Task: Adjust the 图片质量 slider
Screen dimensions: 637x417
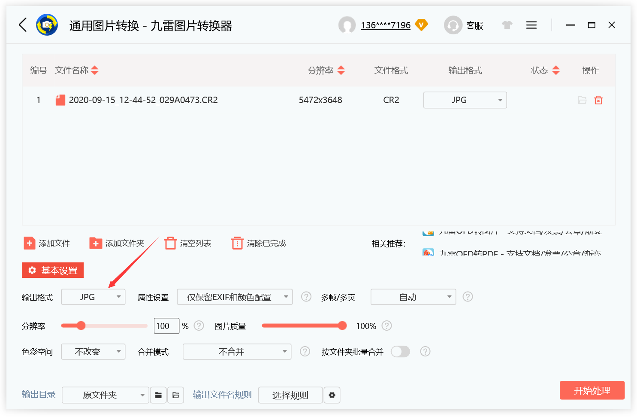Action: 342,326
